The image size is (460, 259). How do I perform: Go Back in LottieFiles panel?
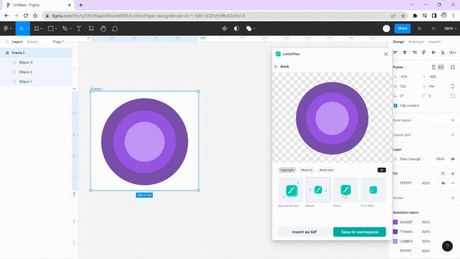coord(282,66)
